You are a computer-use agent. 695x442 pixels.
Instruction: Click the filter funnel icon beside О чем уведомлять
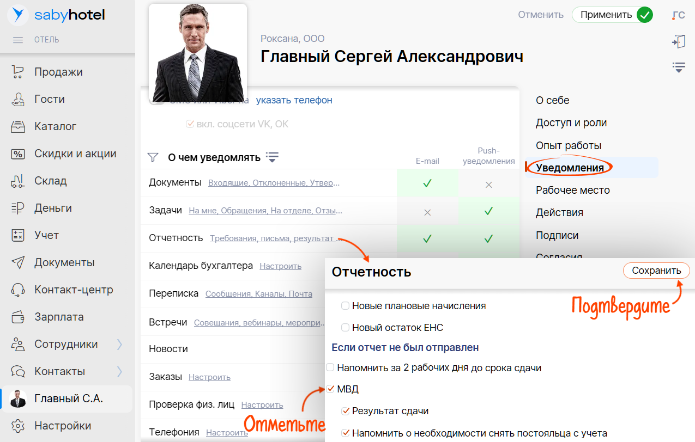pos(153,158)
